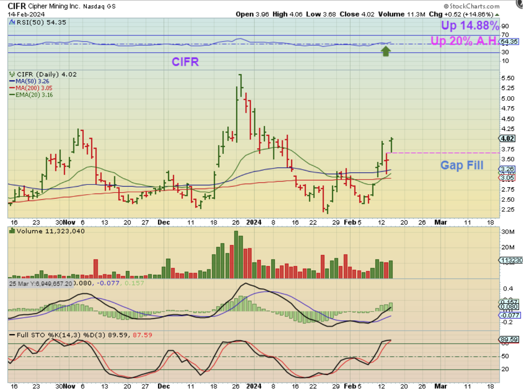Click the Gap Fill annotation label
This screenshot has width=523, height=390.
click(x=462, y=165)
